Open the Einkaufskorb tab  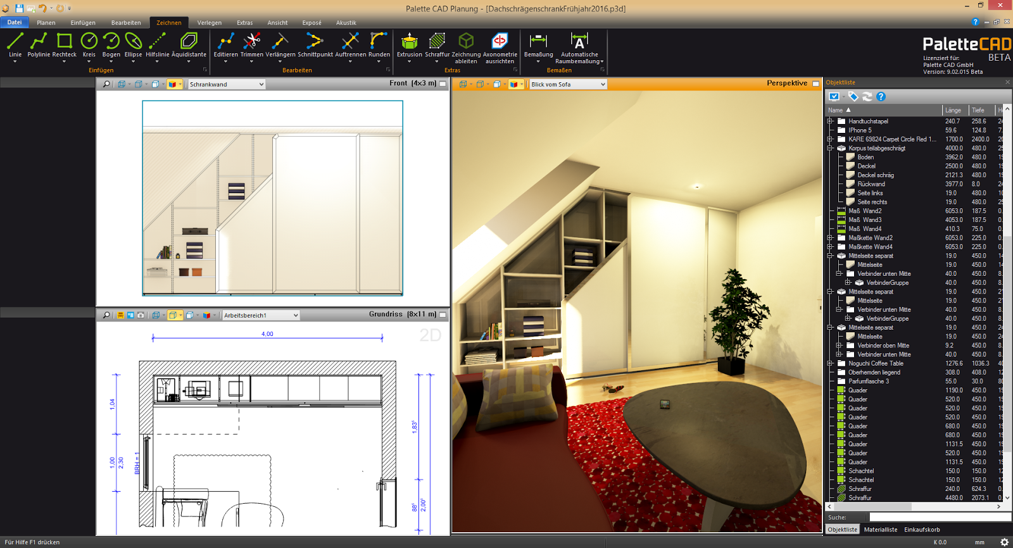coord(922,530)
